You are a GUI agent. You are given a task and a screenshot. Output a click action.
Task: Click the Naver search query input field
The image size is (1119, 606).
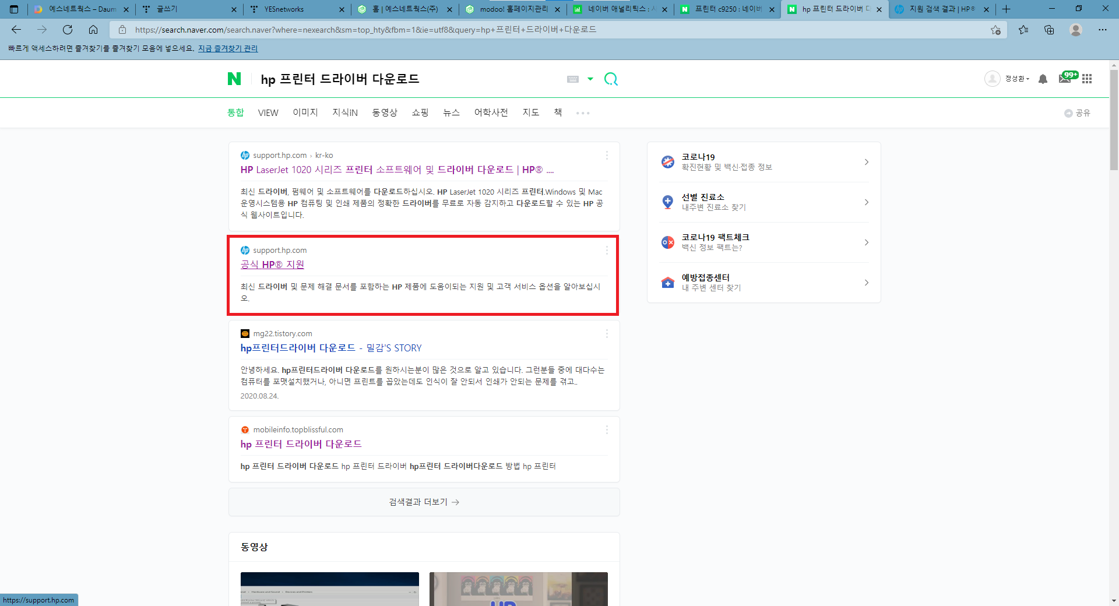pyautogui.click(x=408, y=79)
